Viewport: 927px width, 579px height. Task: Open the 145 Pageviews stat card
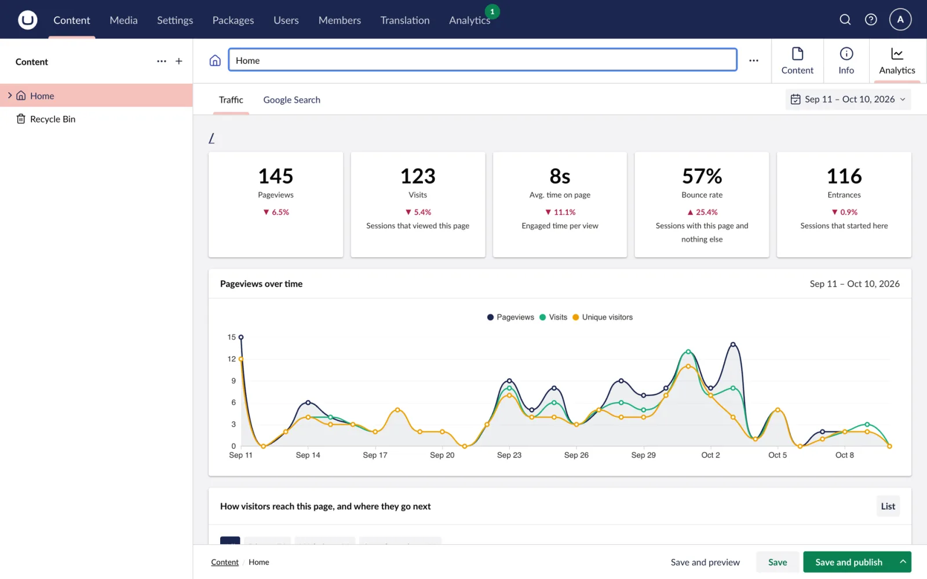276,204
